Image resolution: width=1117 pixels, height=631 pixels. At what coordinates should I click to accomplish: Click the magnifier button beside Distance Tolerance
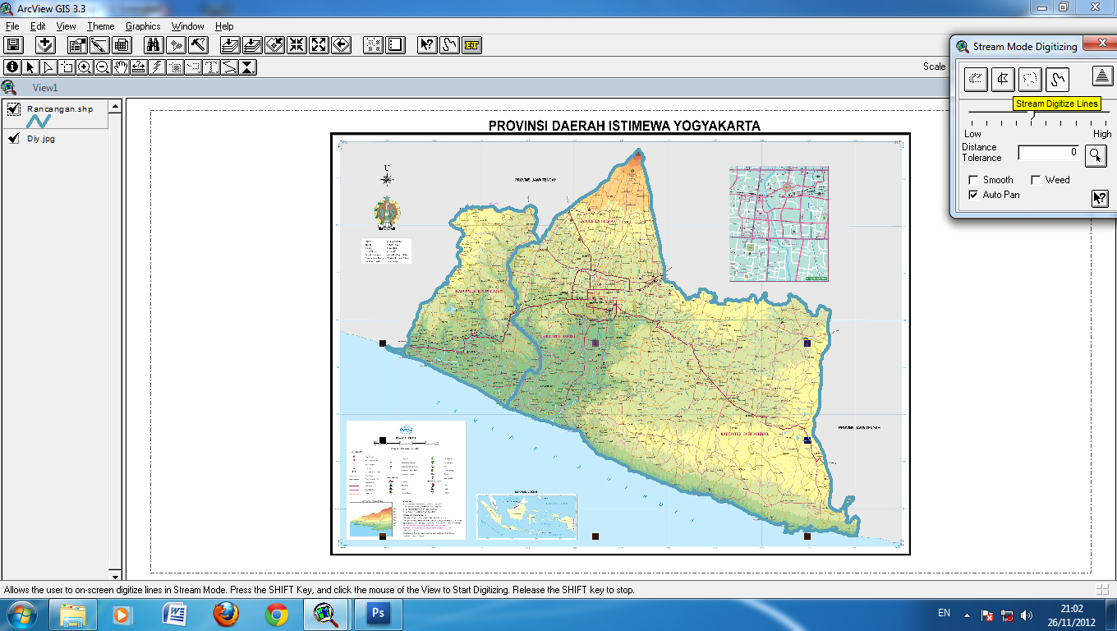[x=1097, y=154]
